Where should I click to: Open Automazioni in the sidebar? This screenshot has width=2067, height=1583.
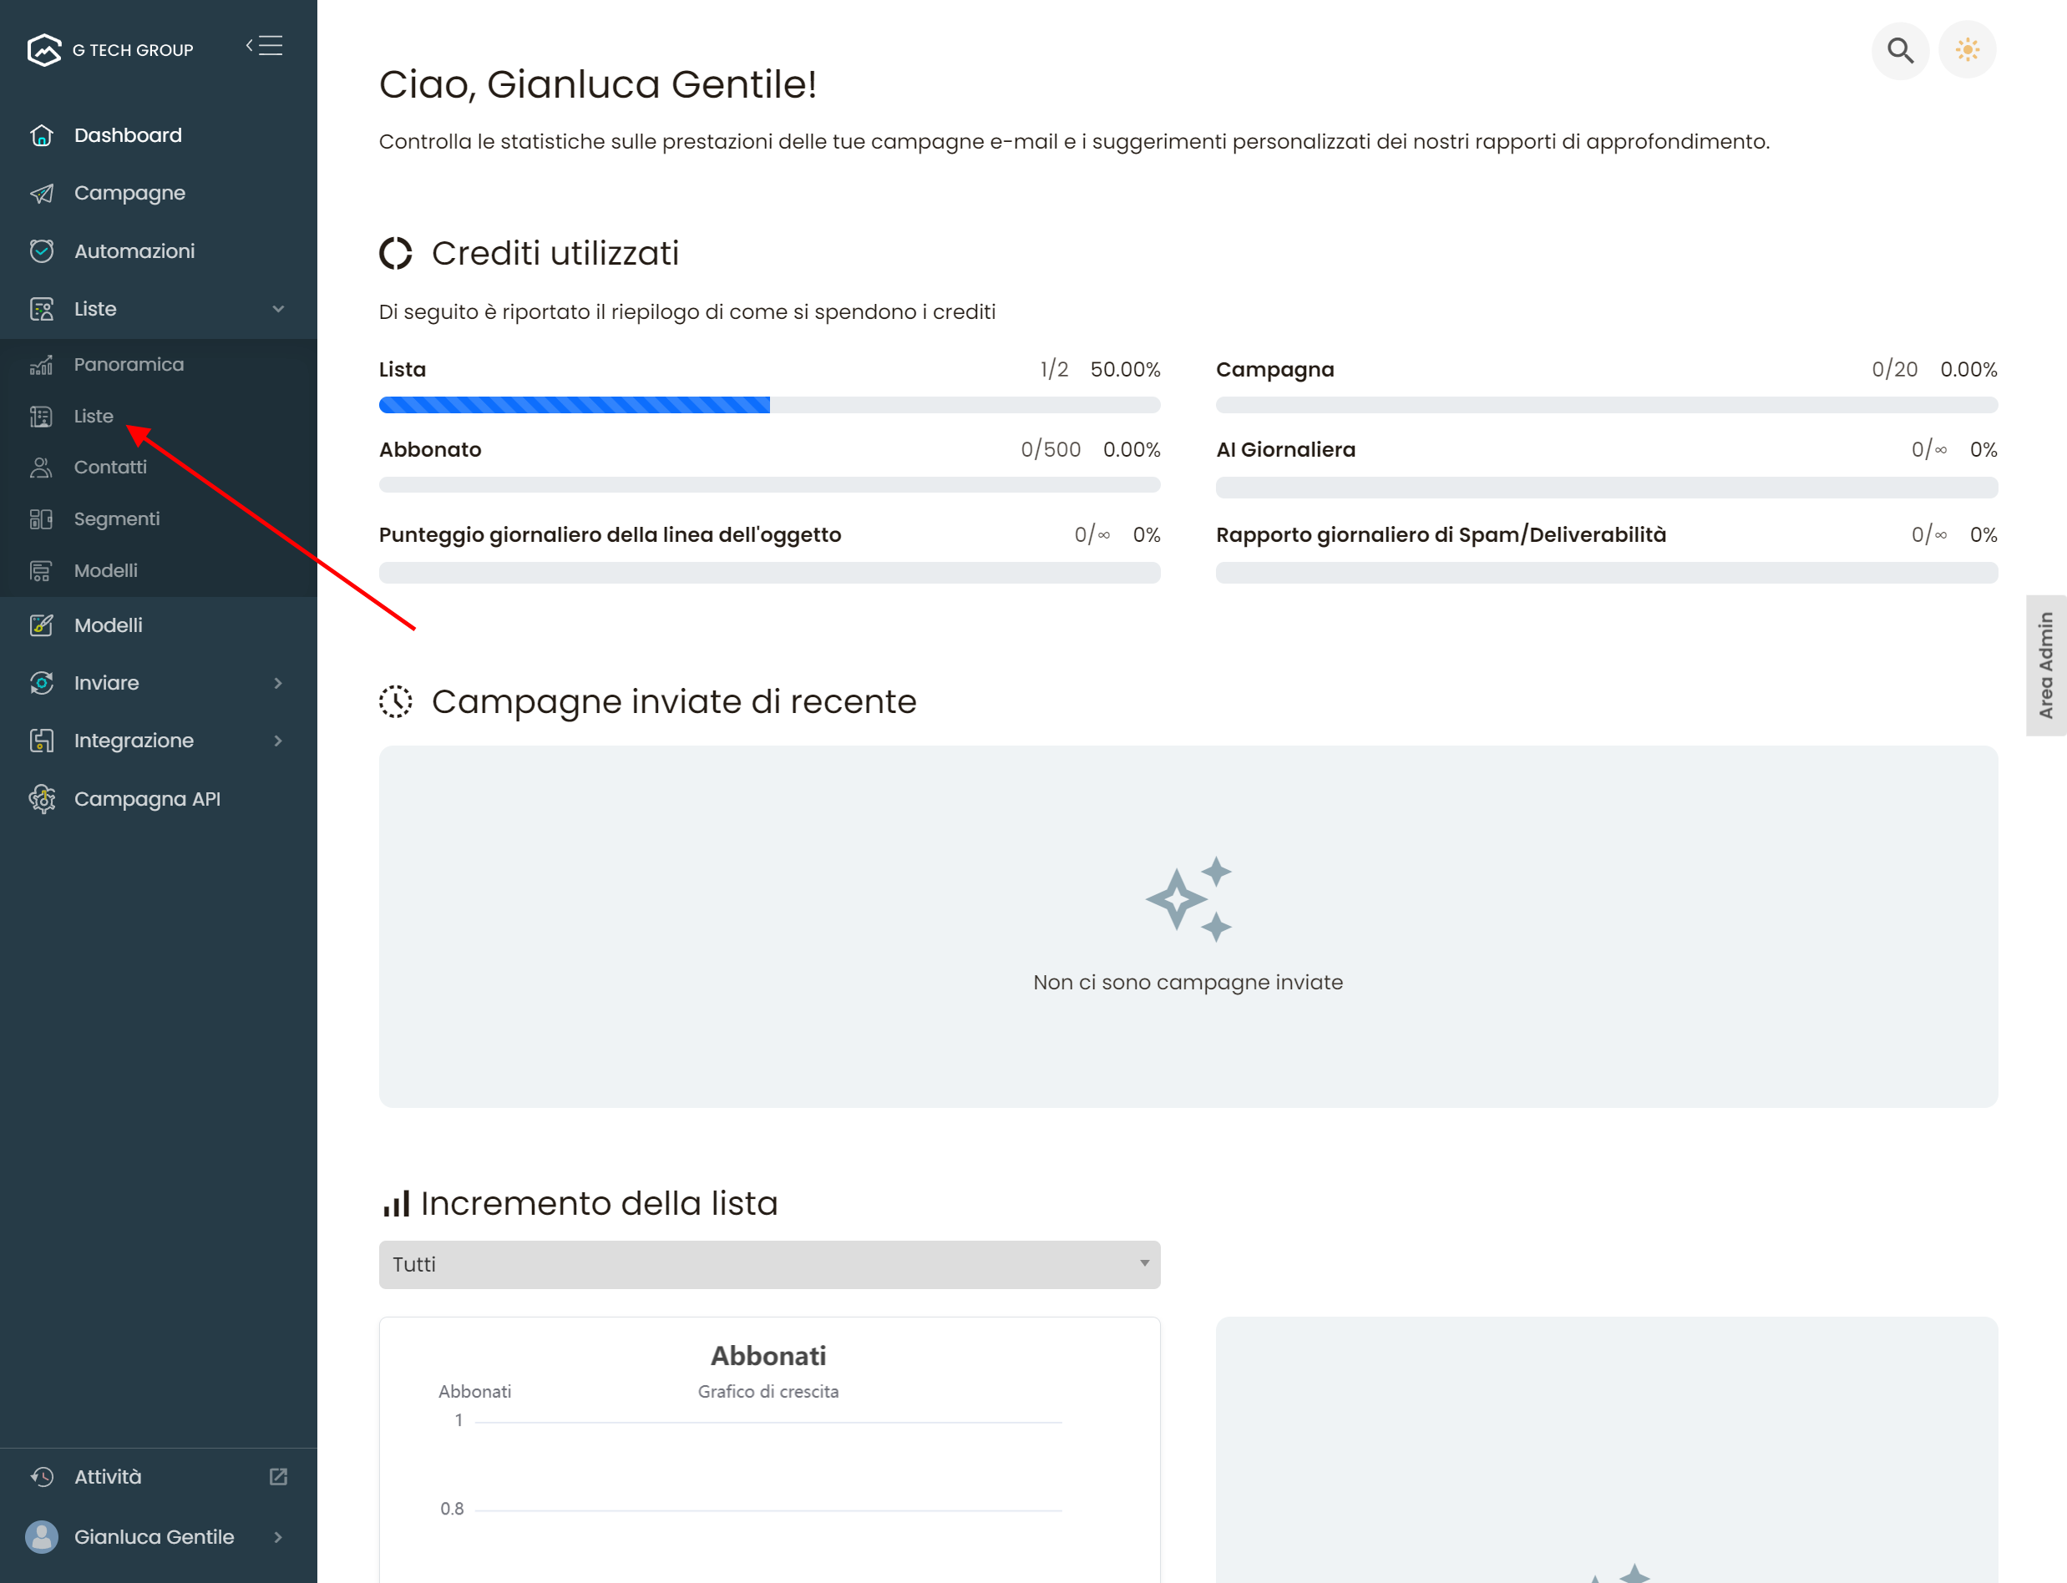134,250
